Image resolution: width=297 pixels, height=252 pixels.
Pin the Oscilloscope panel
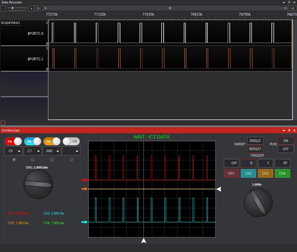(x=289, y=130)
